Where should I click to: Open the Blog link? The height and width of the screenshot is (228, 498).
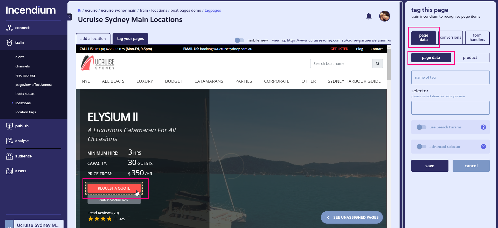tap(359, 49)
